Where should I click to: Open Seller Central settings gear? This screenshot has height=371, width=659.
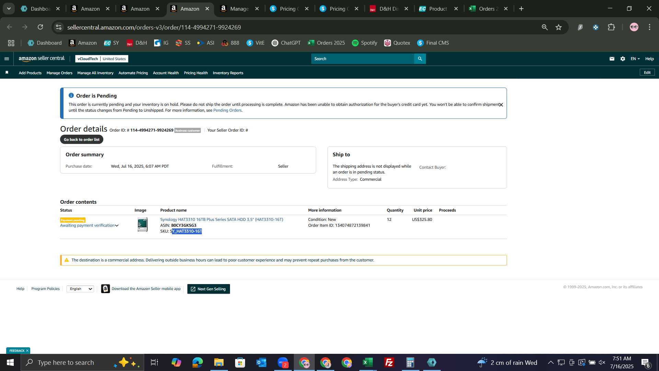623,59
